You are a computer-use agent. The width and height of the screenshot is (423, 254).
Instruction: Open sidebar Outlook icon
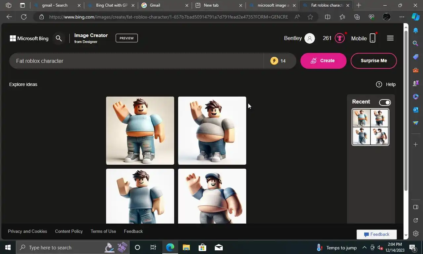[416, 110]
